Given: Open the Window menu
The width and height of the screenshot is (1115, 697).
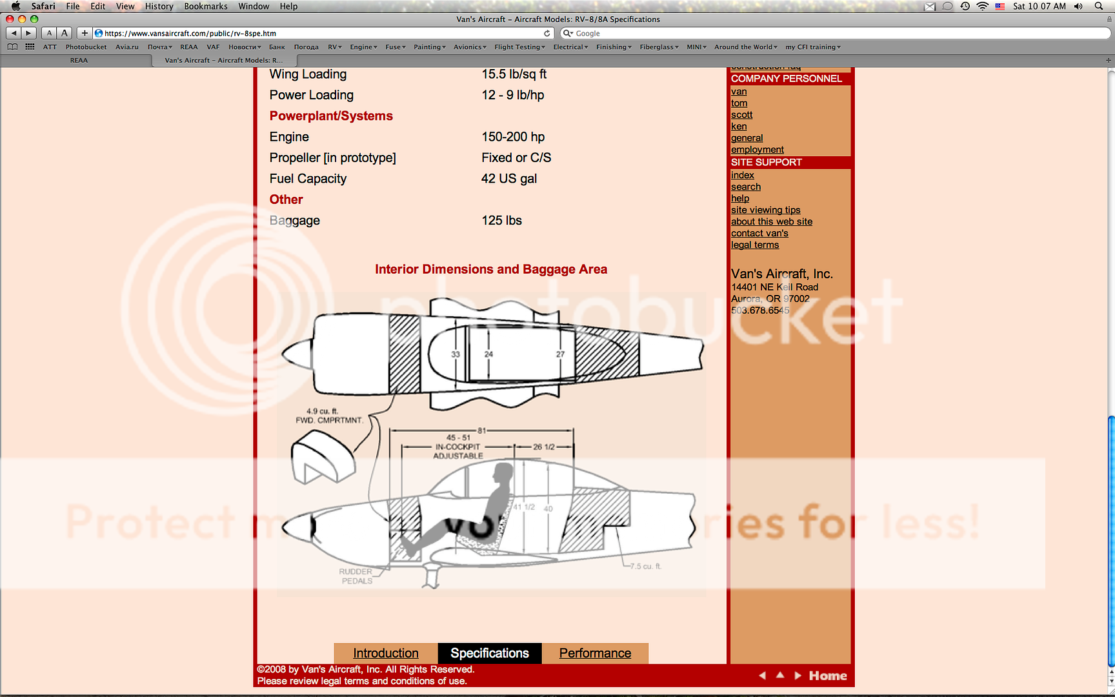Looking at the screenshot, I should [x=254, y=6].
